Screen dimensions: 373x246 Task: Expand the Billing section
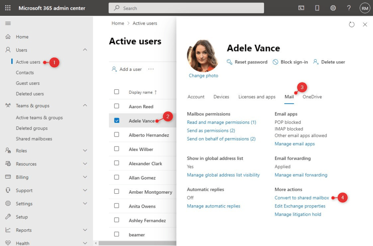pyautogui.click(x=85, y=177)
